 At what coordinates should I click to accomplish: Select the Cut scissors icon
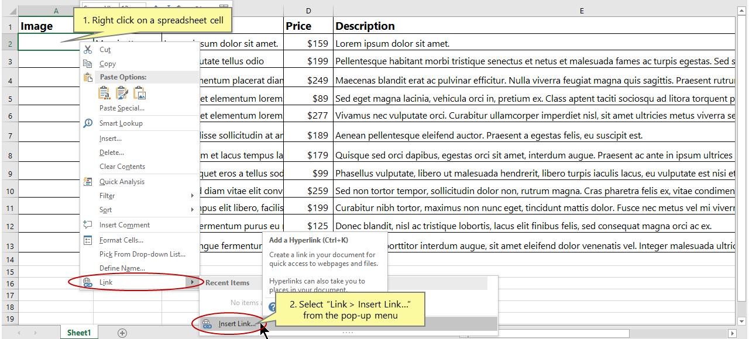click(87, 50)
